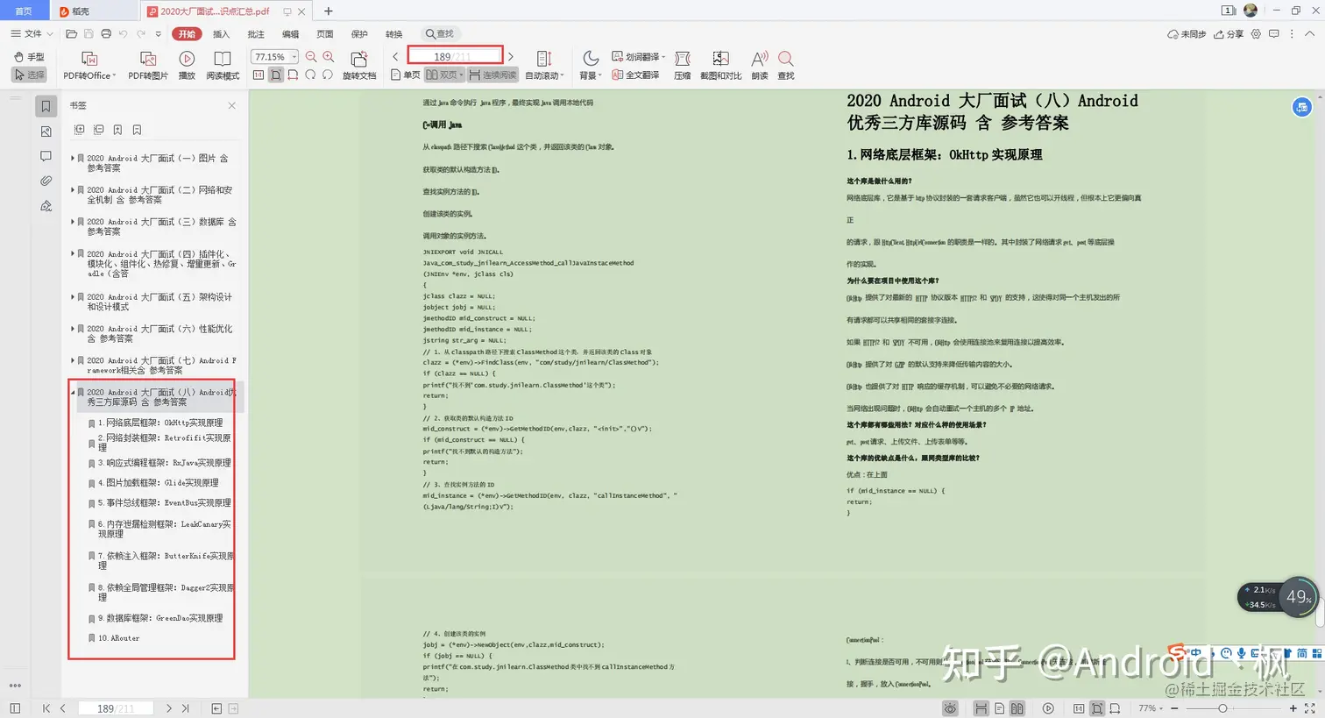The image size is (1325, 718).
Task: Switch to the 批注 ribbon tab
Action: [x=256, y=34]
